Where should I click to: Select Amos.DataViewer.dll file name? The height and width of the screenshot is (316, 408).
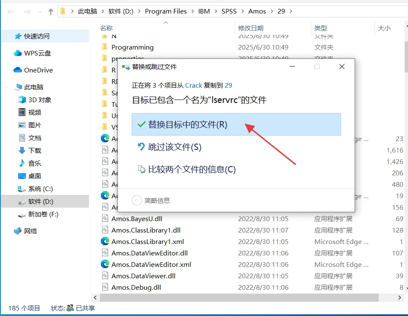pos(143,276)
